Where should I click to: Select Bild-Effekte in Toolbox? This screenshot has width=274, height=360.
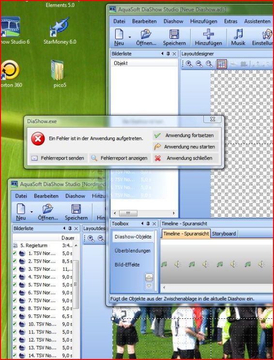point(127,265)
